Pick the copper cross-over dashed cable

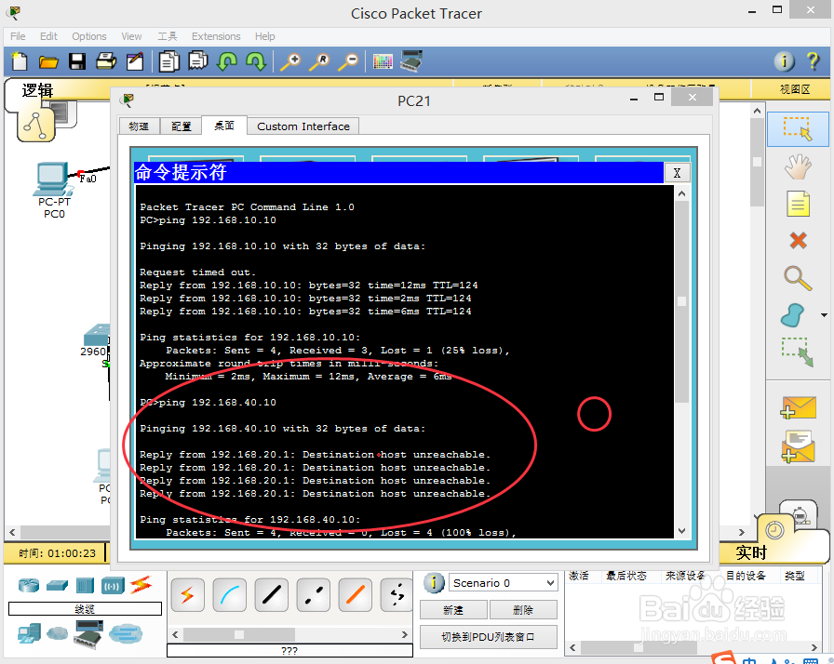pyautogui.click(x=314, y=595)
